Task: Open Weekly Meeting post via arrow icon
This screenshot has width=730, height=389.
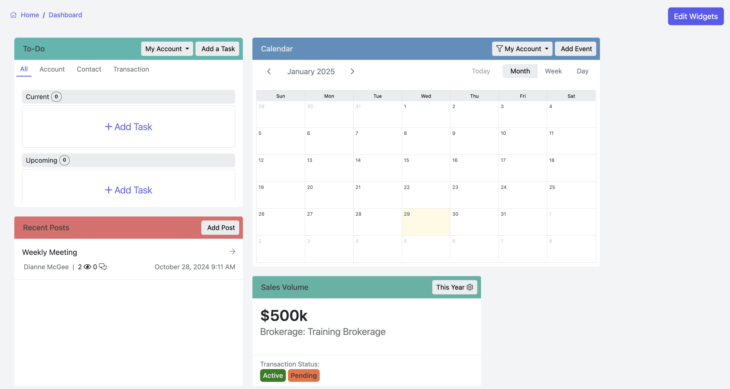Action: [x=232, y=251]
